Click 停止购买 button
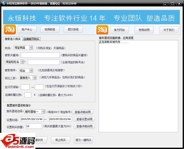This screenshot has width=184, height=149. 61,140
